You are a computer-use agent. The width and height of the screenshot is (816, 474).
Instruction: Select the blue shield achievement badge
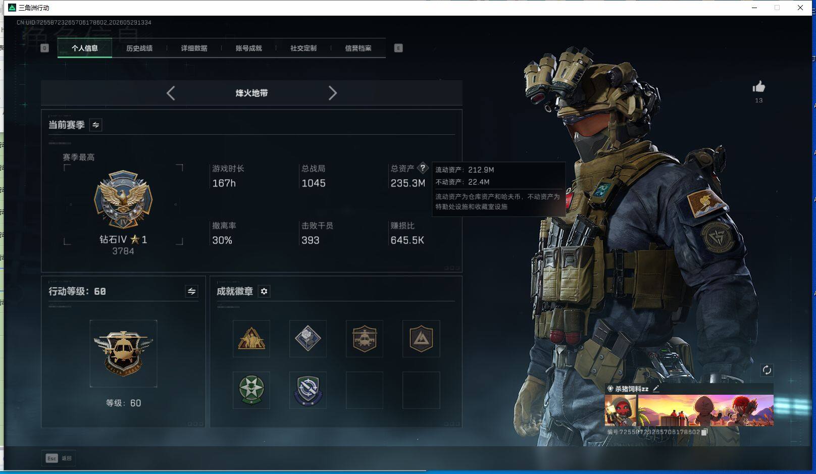308,390
